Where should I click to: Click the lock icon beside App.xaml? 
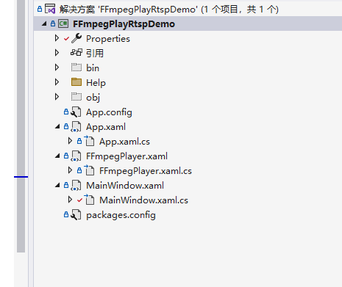coord(66,126)
